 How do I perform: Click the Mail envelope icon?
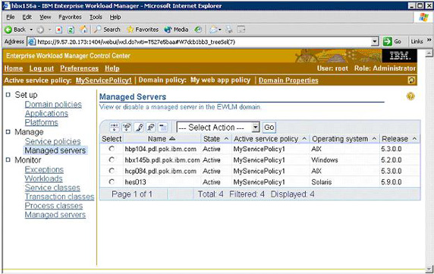213,30
